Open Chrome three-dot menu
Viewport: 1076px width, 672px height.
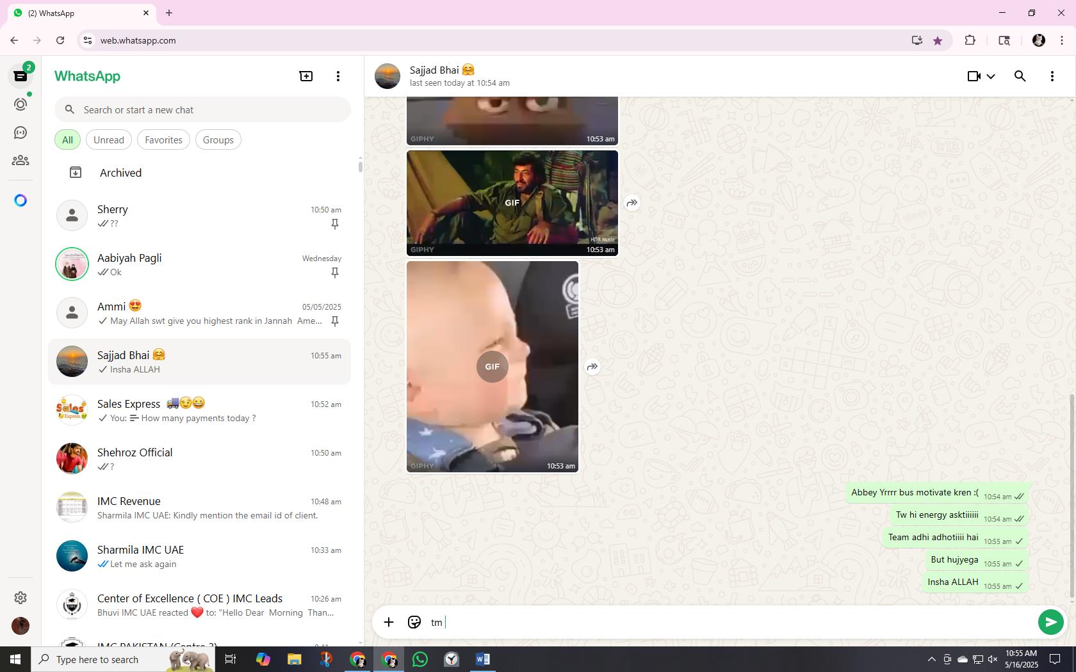click(1062, 40)
